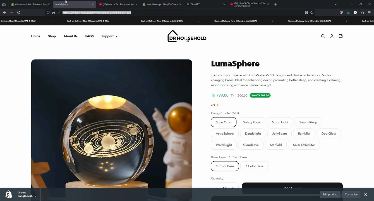
Task: Open the account login icon
Action: click(x=332, y=36)
